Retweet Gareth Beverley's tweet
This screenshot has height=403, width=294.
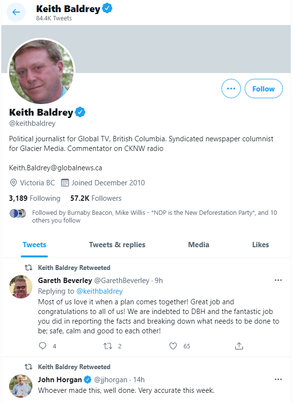[109, 346]
